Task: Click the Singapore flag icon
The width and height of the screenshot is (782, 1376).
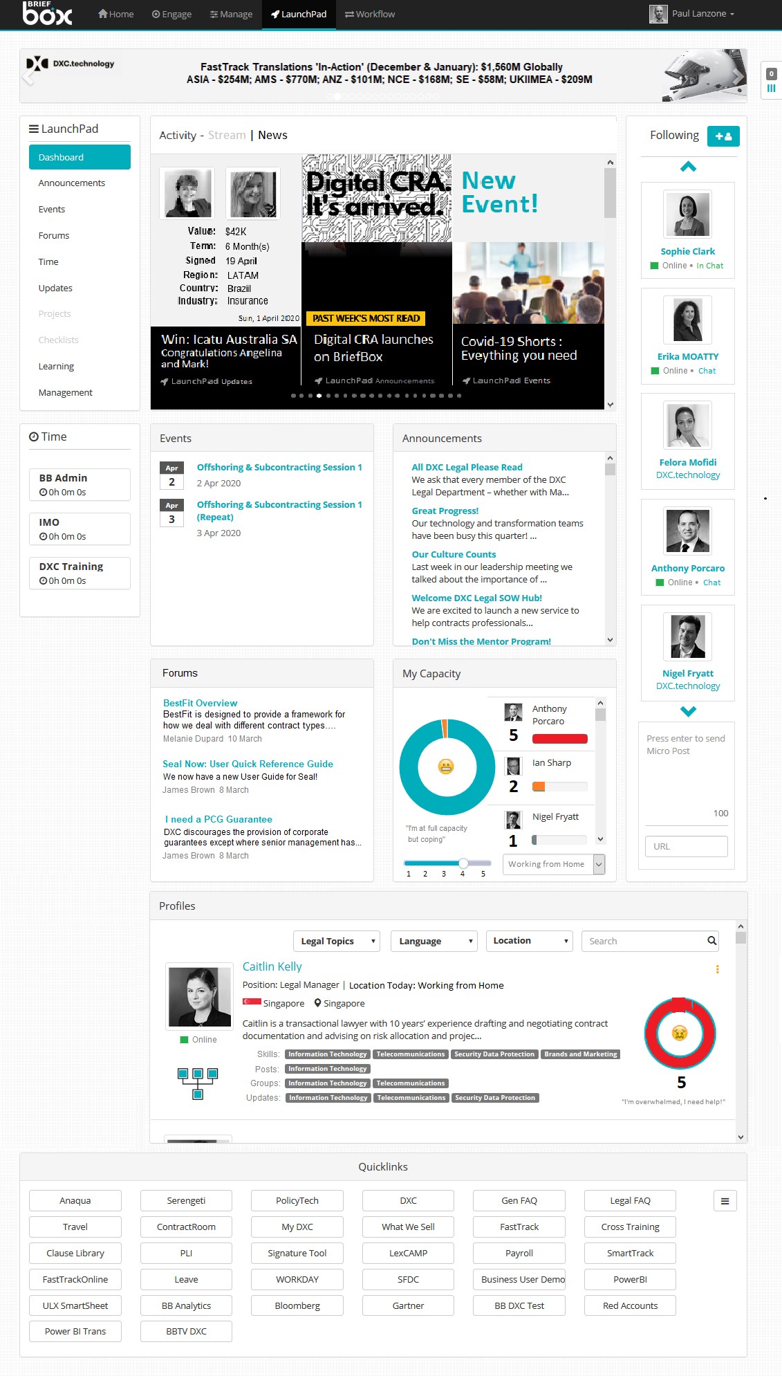Action: (x=252, y=1002)
